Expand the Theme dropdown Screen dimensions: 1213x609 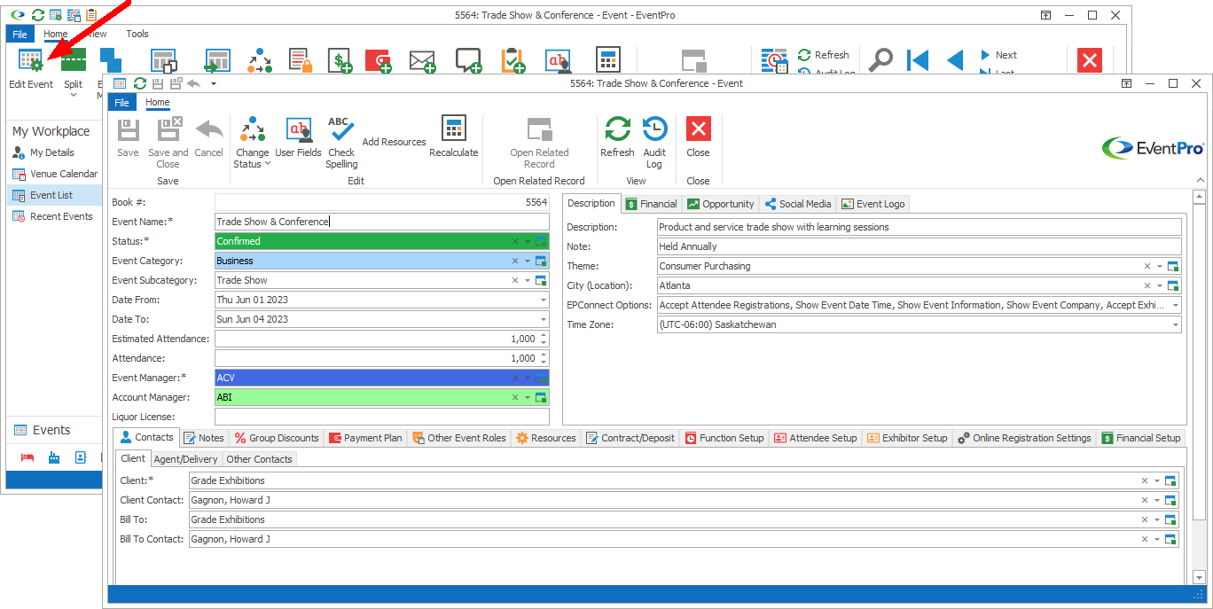coord(1159,266)
